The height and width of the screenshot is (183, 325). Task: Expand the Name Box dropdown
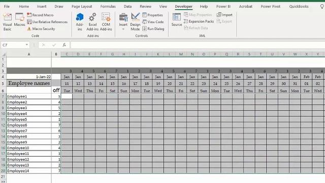click(27, 45)
